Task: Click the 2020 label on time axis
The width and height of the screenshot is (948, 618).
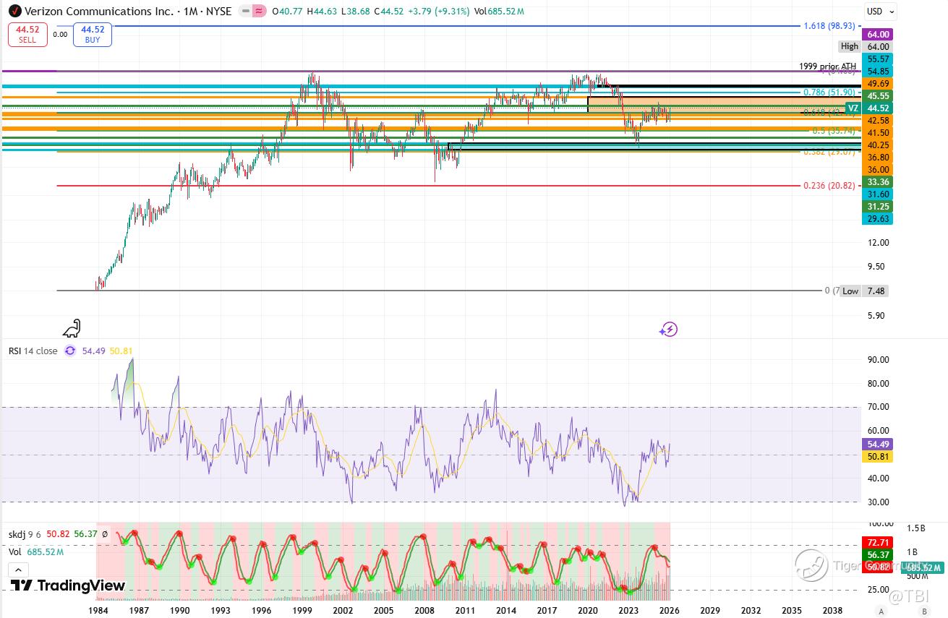Action: point(588,611)
